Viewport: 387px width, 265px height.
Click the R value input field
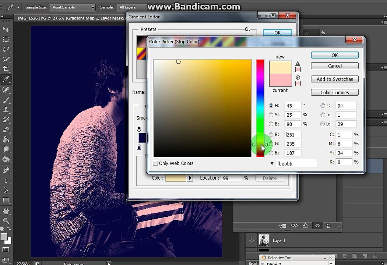point(293,134)
